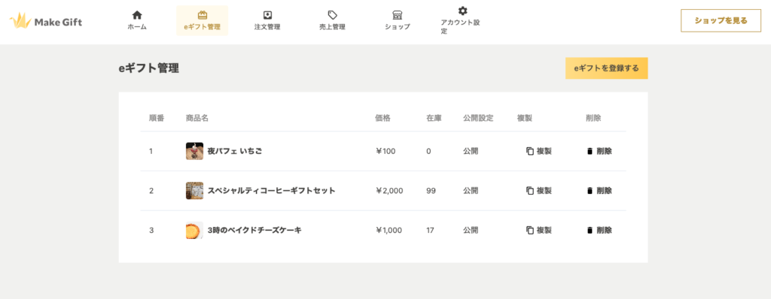This screenshot has height=299, width=771.
Task: Delete 3時のベイクドチーズケーキ with trash icon
Action: click(590, 230)
